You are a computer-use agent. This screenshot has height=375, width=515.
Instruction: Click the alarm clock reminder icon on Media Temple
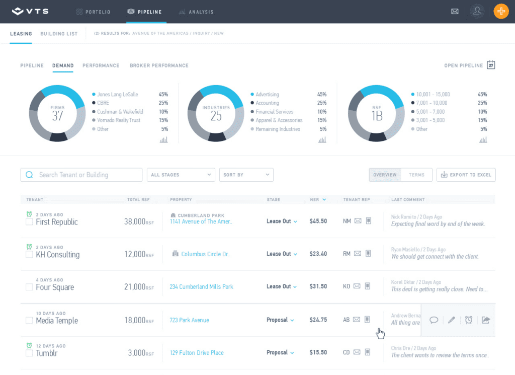pyautogui.click(x=468, y=320)
